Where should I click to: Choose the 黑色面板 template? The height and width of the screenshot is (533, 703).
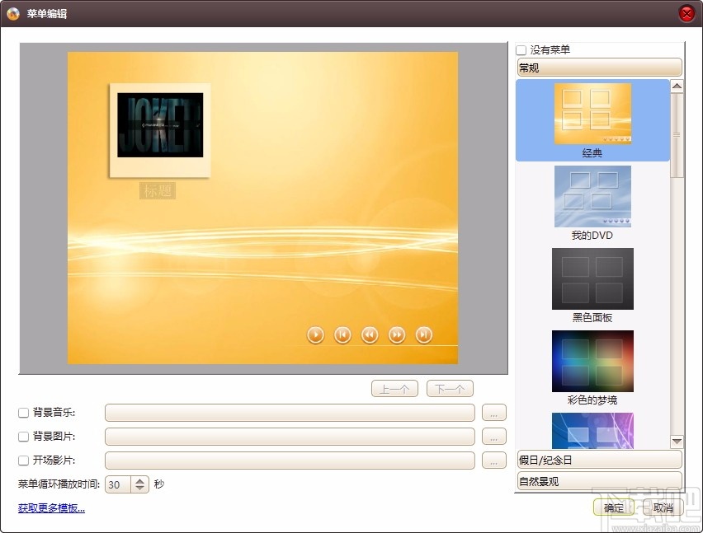click(592, 278)
